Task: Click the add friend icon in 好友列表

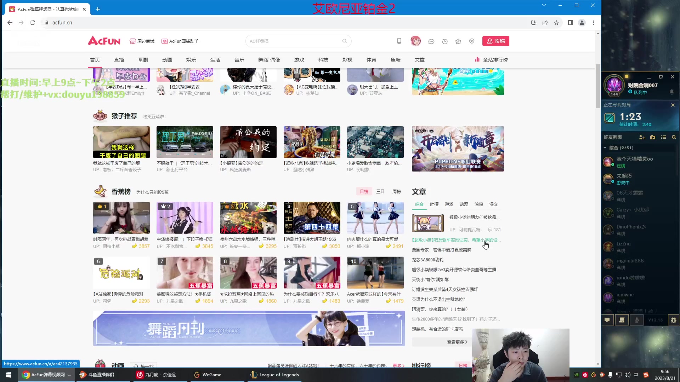Action: (642, 137)
